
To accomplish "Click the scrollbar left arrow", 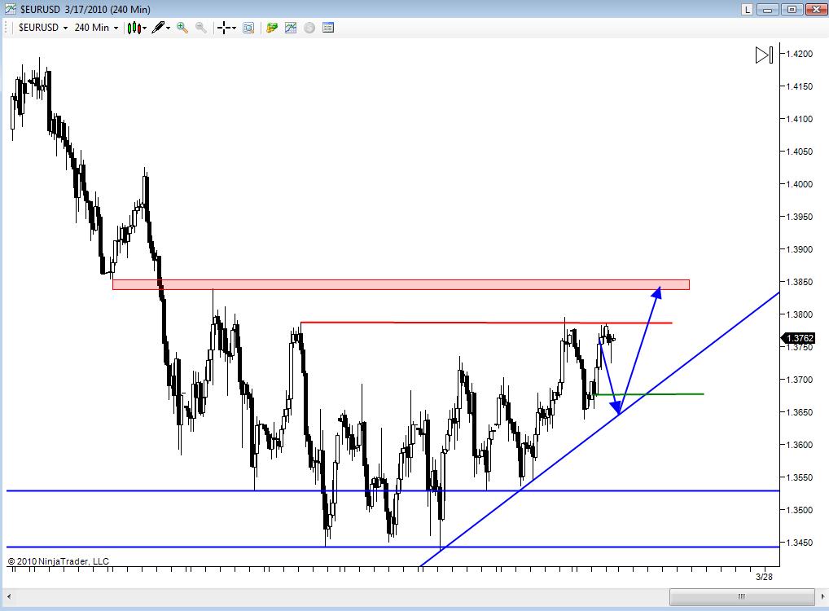I will click(9, 596).
